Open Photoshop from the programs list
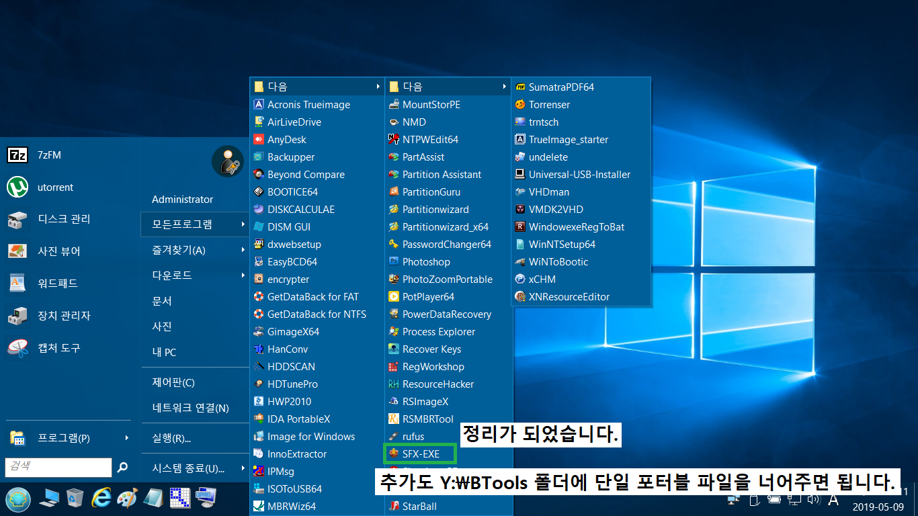 [448, 262]
